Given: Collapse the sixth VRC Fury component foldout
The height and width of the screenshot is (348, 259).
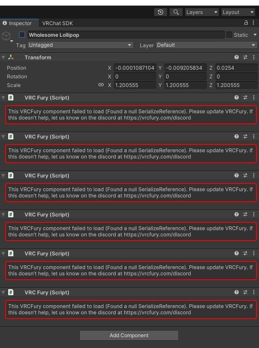Looking at the screenshot, I should click(x=3, y=292).
